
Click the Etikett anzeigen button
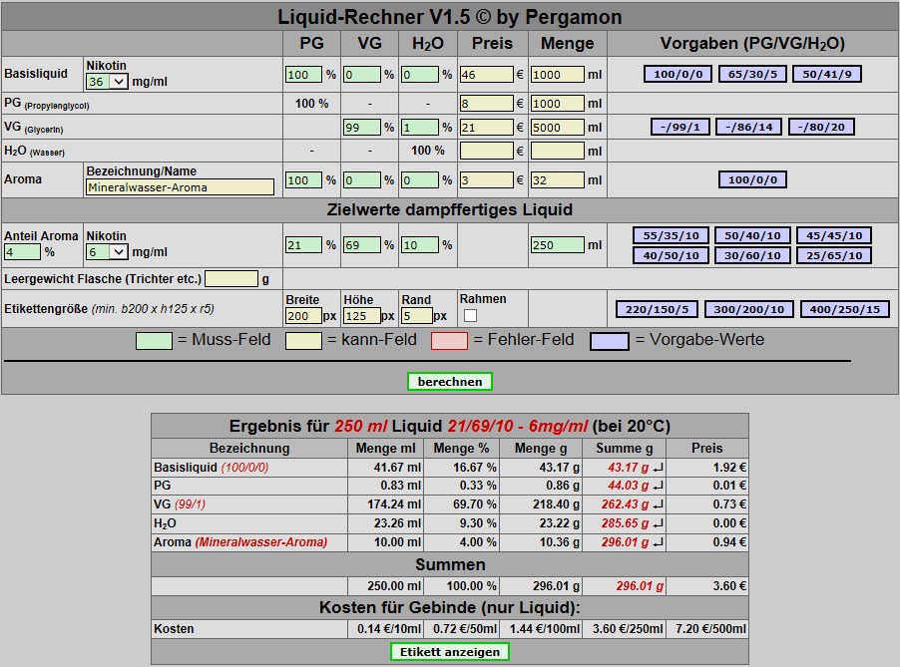449,652
